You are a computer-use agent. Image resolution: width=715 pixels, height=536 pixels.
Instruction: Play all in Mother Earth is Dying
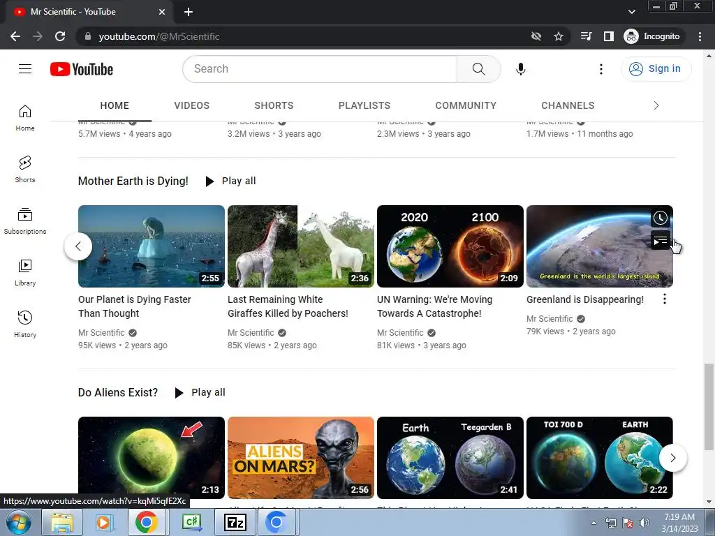pyautogui.click(x=230, y=181)
